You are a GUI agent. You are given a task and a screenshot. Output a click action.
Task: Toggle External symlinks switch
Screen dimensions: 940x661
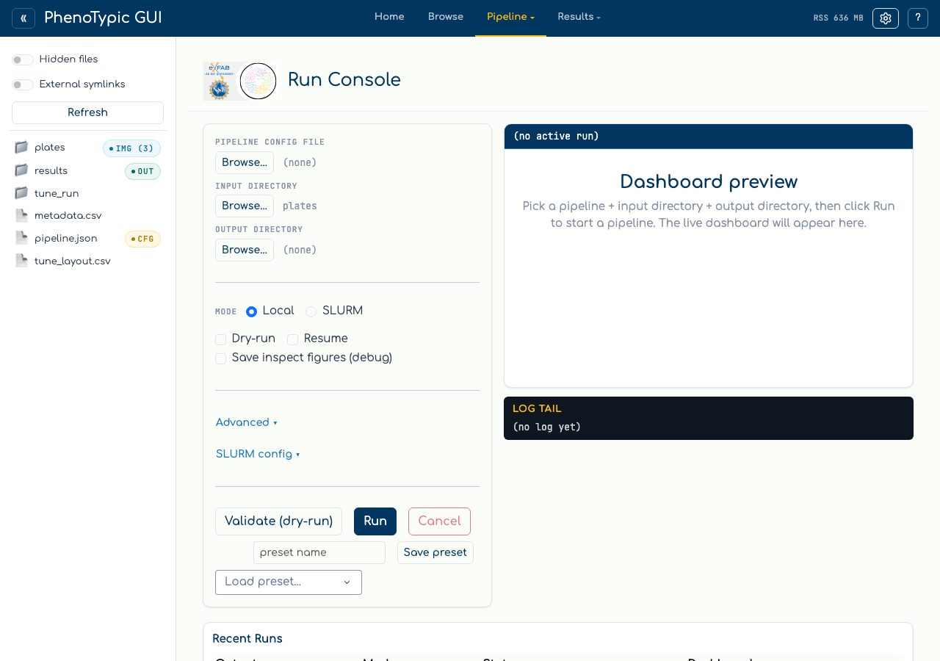coord(23,84)
